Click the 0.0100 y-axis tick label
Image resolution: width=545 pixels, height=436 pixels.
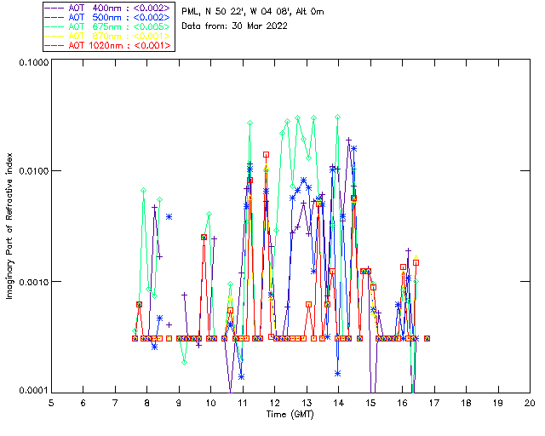[34, 171]
